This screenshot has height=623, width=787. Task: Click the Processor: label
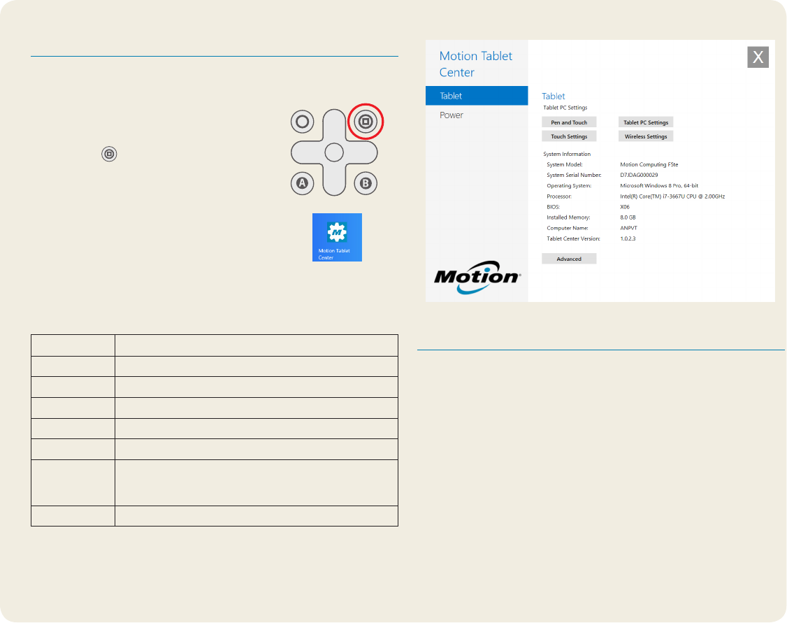559,196
